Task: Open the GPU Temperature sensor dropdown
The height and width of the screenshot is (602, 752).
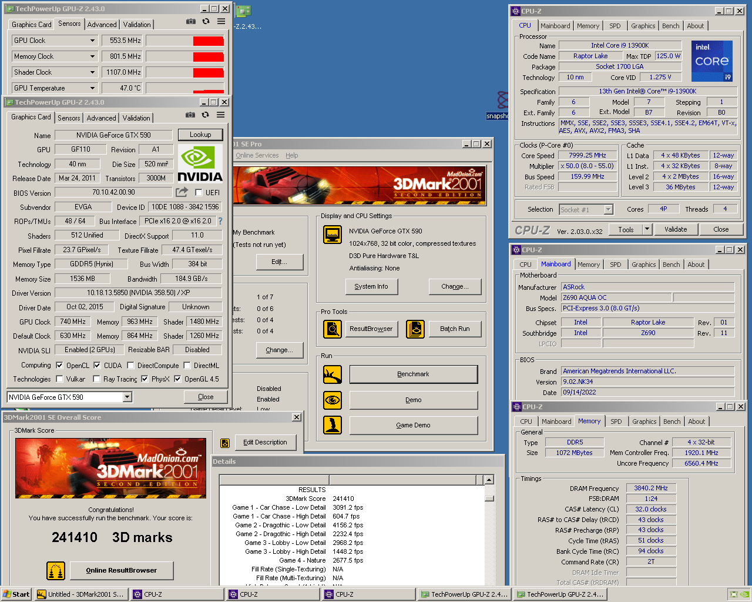Action: tap(92, 88)
